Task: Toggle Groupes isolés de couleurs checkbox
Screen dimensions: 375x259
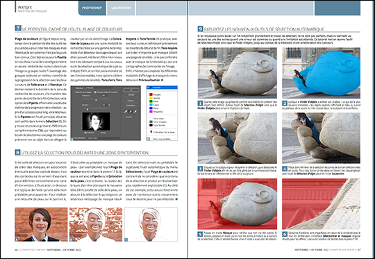Action: (95, 92)
